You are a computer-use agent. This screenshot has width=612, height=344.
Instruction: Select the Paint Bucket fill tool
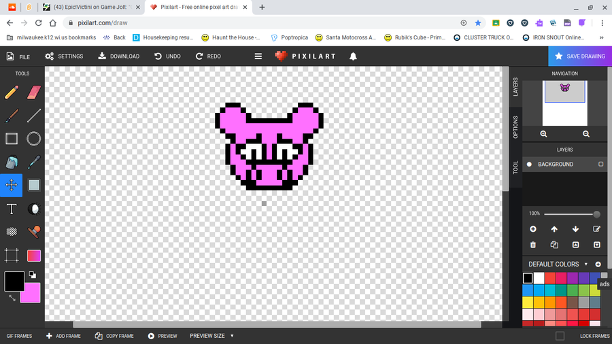[x=12, y=162]
